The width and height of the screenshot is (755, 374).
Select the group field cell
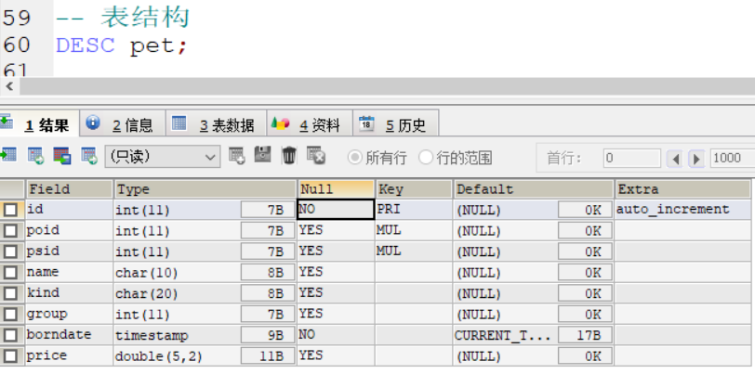click(x=70, y=315)
